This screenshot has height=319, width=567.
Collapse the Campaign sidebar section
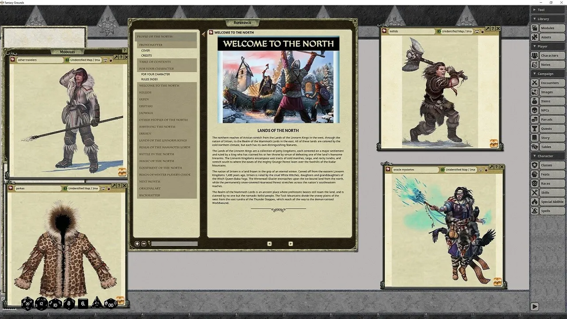548,74
